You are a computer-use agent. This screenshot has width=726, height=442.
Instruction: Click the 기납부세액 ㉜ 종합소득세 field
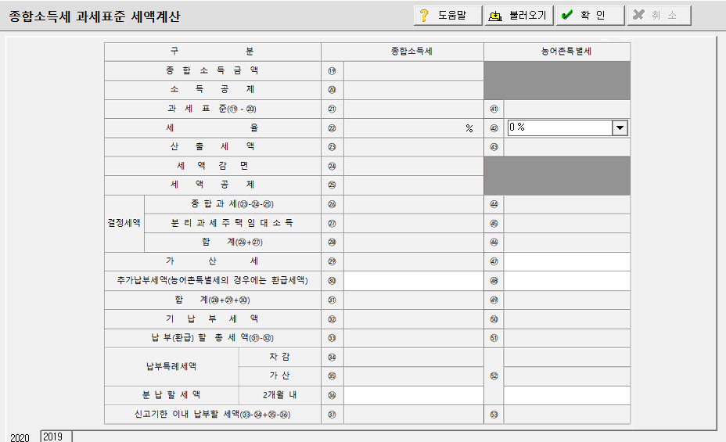pos(414,319)
